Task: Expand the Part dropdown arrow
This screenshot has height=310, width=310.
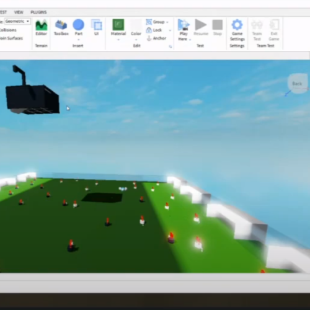Action: [79, 40]
